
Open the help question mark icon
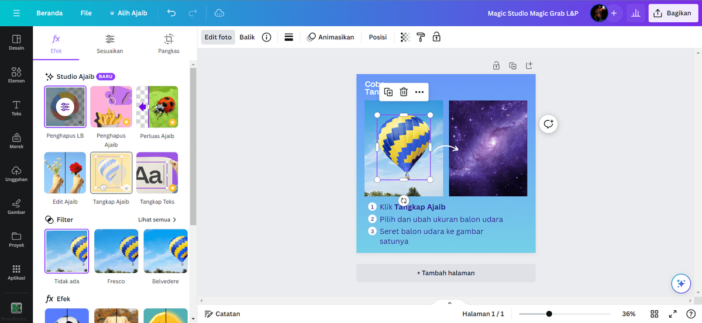tap(690, 314)
